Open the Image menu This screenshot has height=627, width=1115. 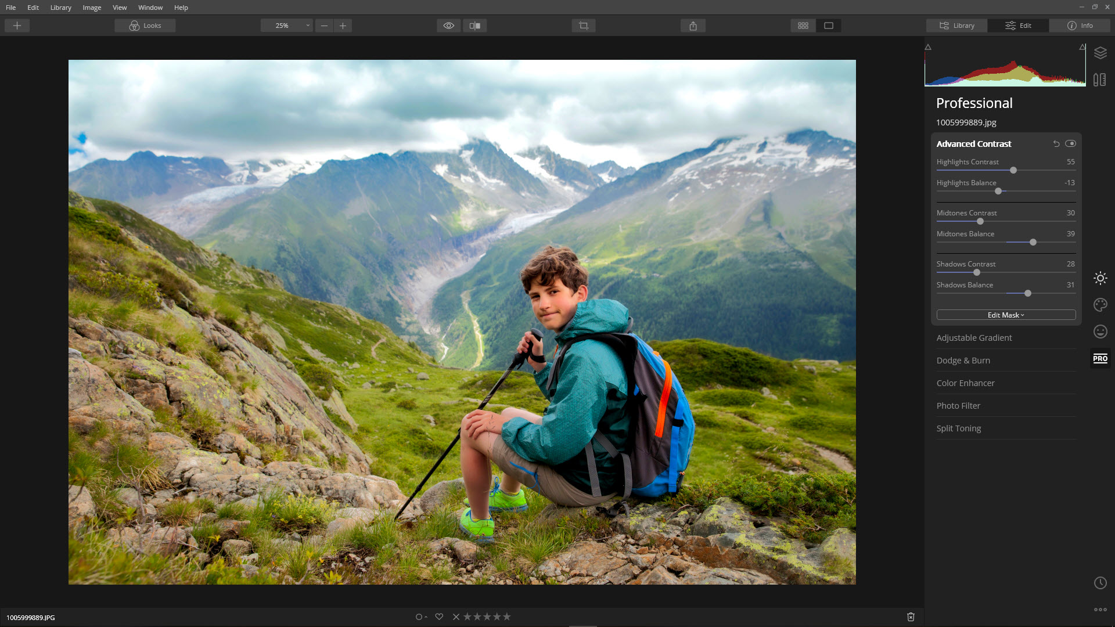click(x=92, y=8)
